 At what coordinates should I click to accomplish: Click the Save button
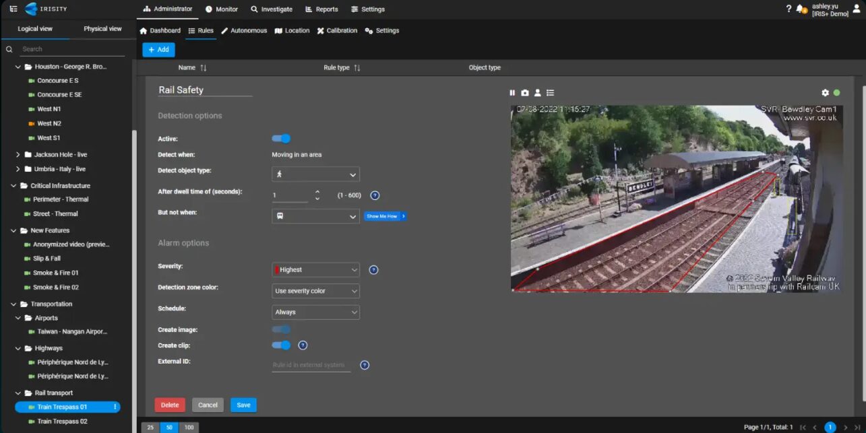243,405
